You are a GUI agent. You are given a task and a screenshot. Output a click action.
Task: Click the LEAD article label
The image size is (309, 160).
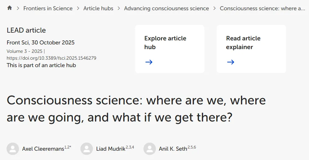(26, 30)
